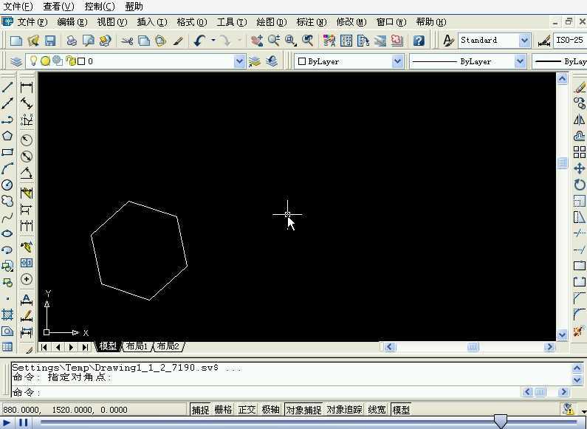The height and width of the screenshot is (429, 587).
Task: Toggle 捕捉 snap mode in status bar
Action: pos(200,410)
